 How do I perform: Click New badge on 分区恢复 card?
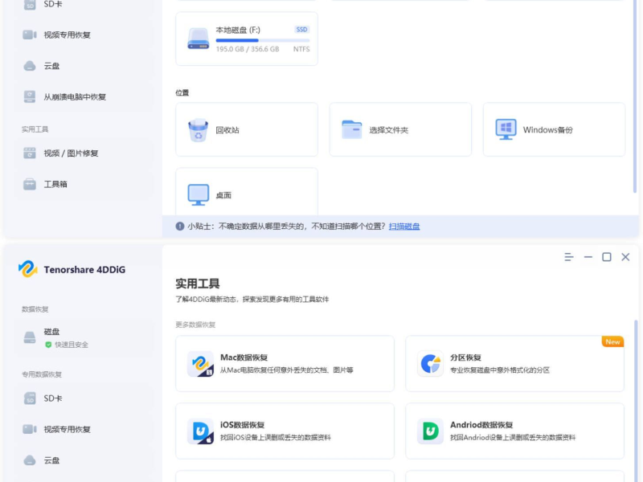(x=612, y=342)
